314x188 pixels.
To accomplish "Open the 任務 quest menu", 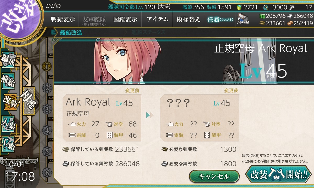I will pyautogui.click(x=220, y=19).
